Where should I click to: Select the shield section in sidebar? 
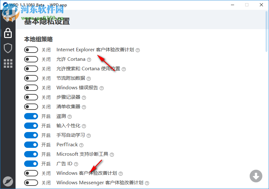click(8, 48)
